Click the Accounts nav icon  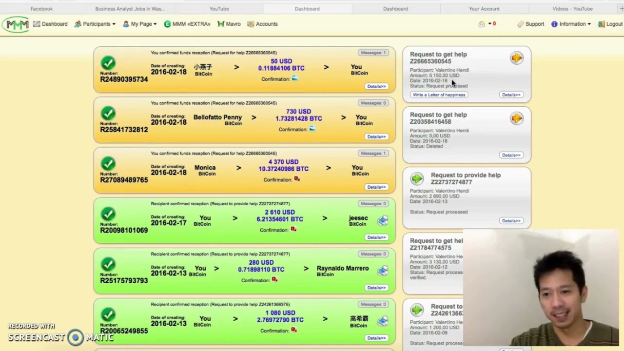(x=251, y=24)
